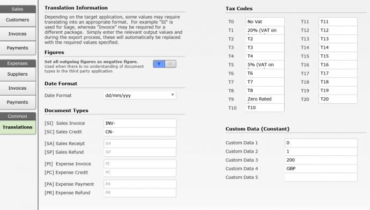Edit the T9 Zero Rated field
Image resolution: width=370 pixels, height=210 pixels.
coord(265,99)
